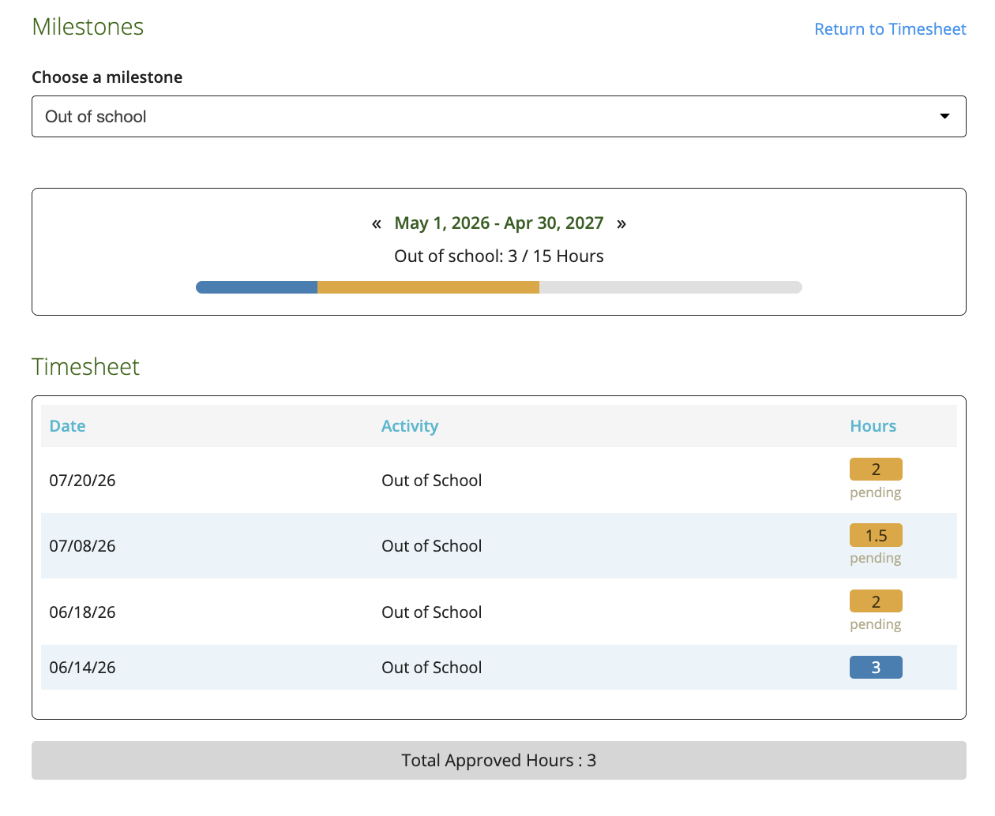995x816 pixels.
Task: Click the blue approved segment of progress bar
Action: [x=257, y=287]
